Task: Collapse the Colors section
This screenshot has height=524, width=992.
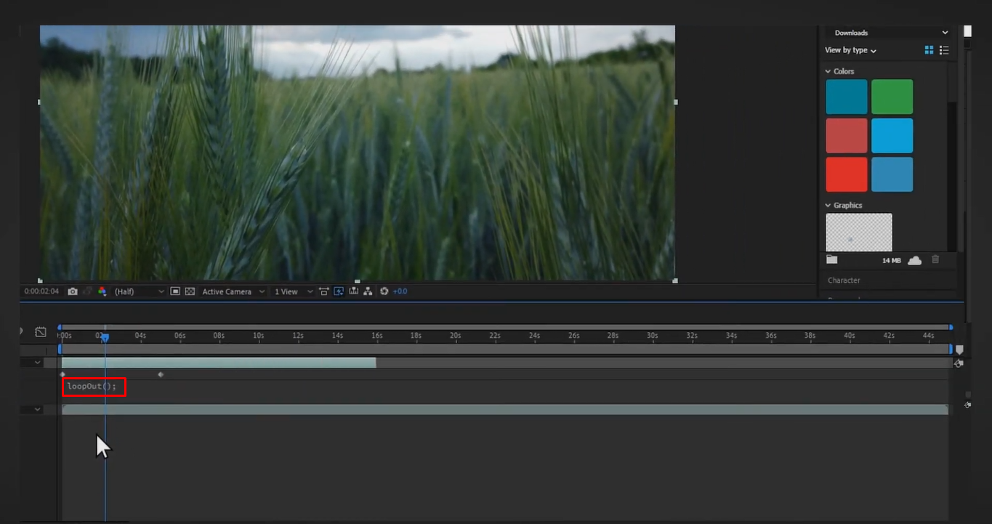Action: click(828, 70)
